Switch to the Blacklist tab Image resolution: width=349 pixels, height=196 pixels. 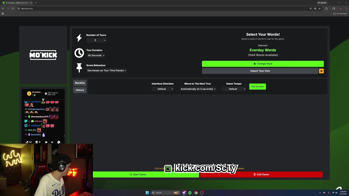[x=80, y=83]
